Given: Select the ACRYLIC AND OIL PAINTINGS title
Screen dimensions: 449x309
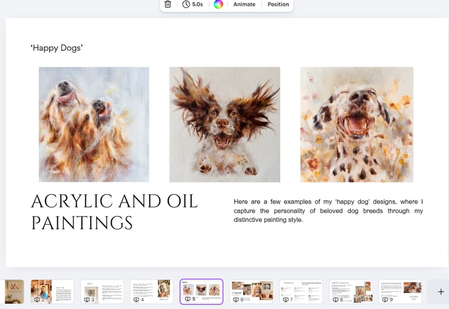Looking at the screenshot, I should click(114, 212).
